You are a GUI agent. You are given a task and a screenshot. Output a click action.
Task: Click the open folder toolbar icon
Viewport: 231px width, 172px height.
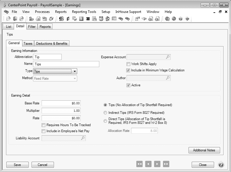pos(8,19)
